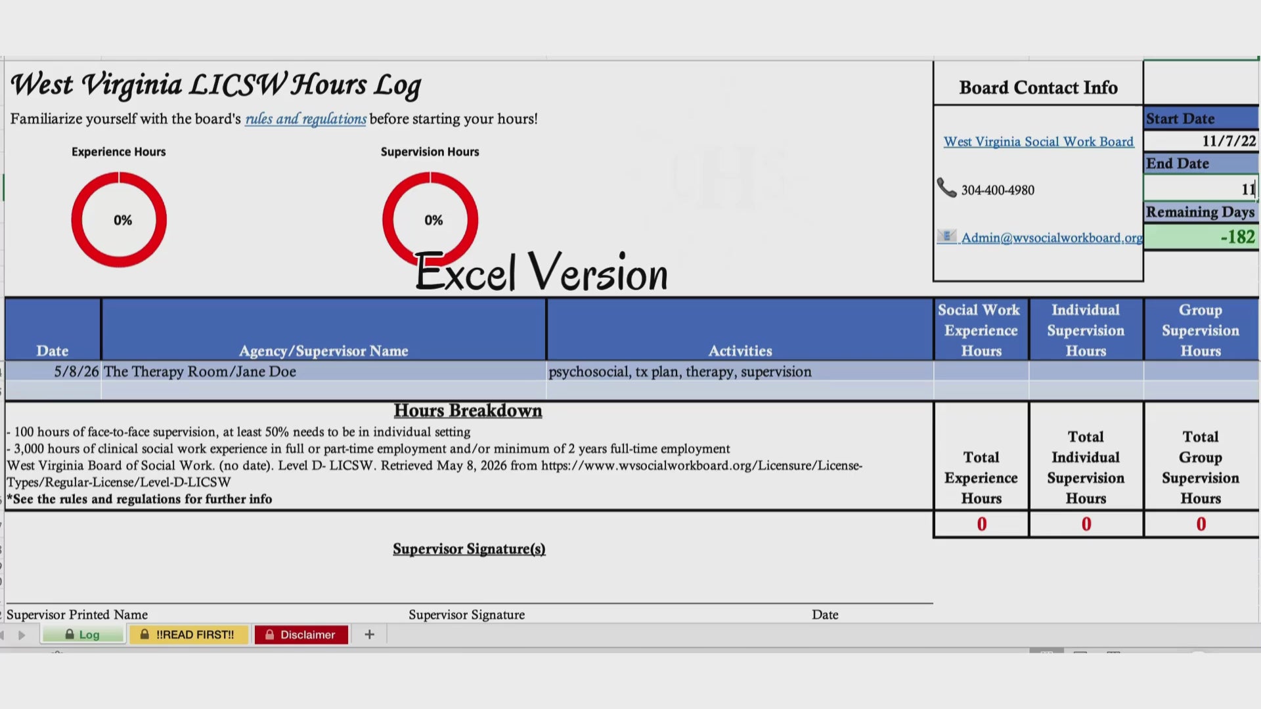Viewport: 1261px width, 709px height.
Task: Select the Remaining Days value -182
Action: (x=1201, y=236)
